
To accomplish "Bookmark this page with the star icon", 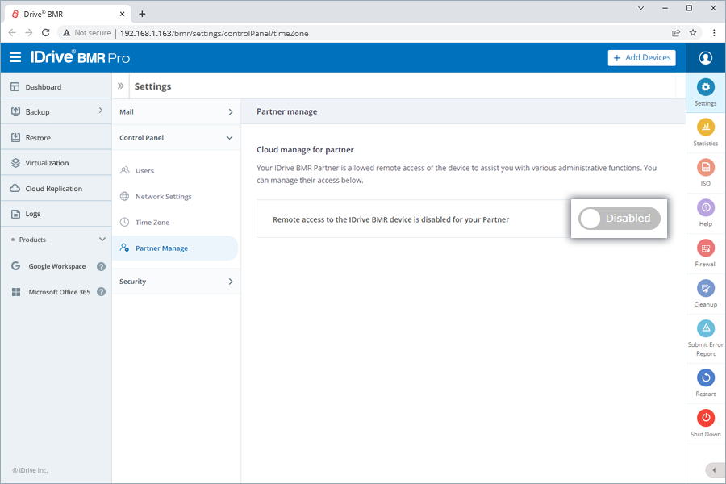I will [693, 33].
